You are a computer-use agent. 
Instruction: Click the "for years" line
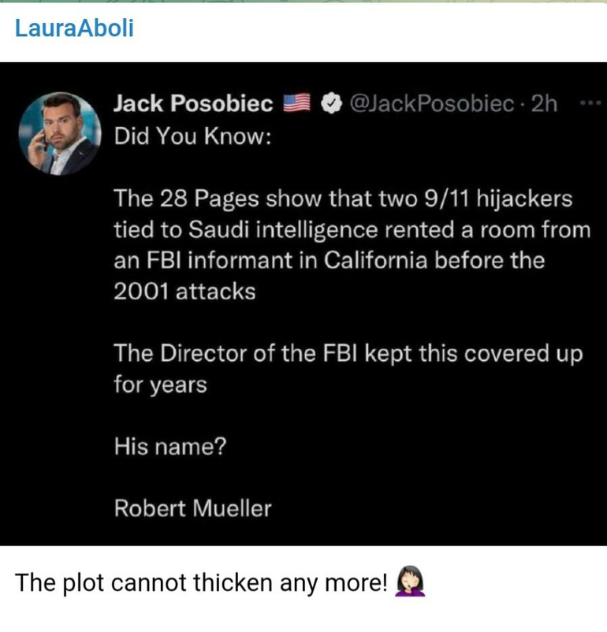(160, 385)
